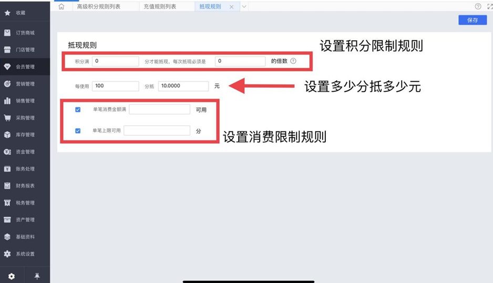Click the 积分满 input field
The height and width of the screenshot is (283, 493).
coord(115,61)
